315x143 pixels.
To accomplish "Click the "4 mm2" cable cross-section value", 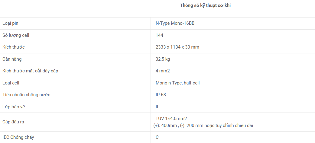I will tap(163, 71).
